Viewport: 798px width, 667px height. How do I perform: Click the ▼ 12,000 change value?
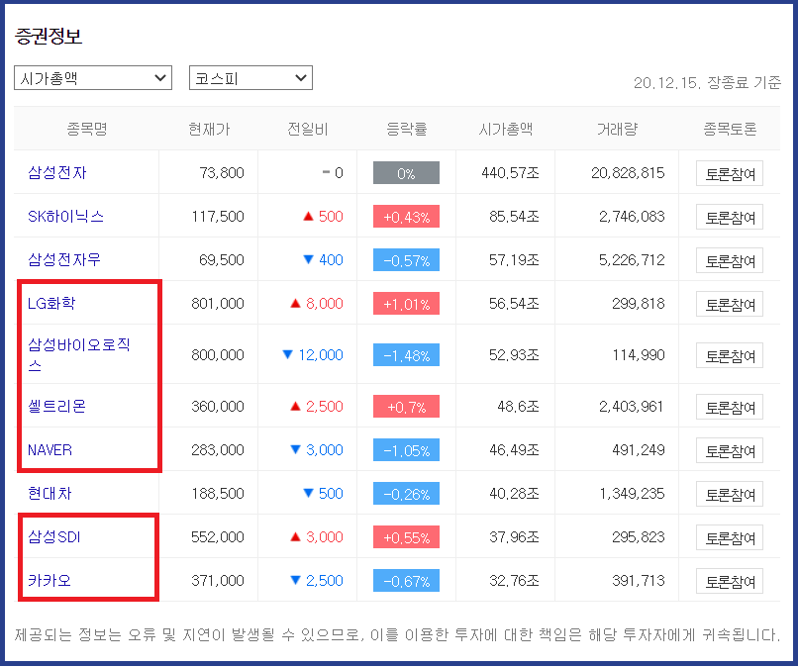point(313,354)
